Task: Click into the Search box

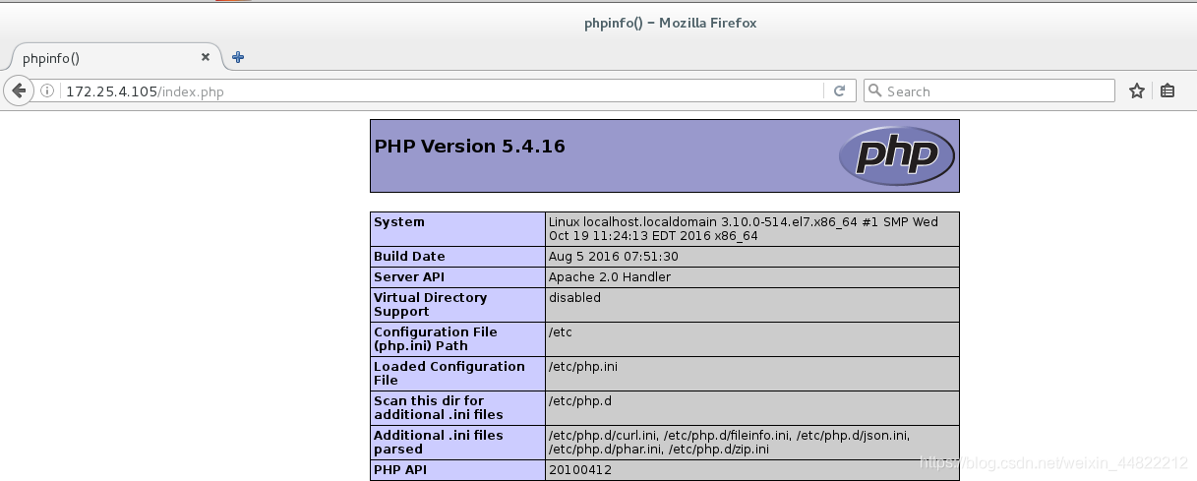Action: click(988, 90)
